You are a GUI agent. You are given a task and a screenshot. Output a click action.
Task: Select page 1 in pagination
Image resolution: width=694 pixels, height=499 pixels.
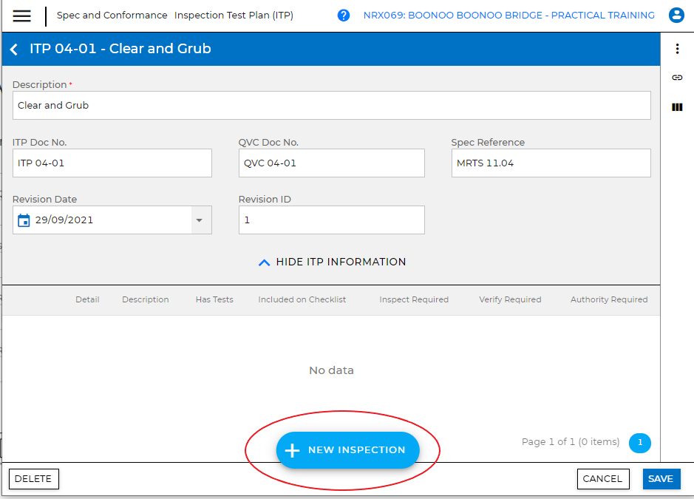pyautogui.click(x=639, y=443)
